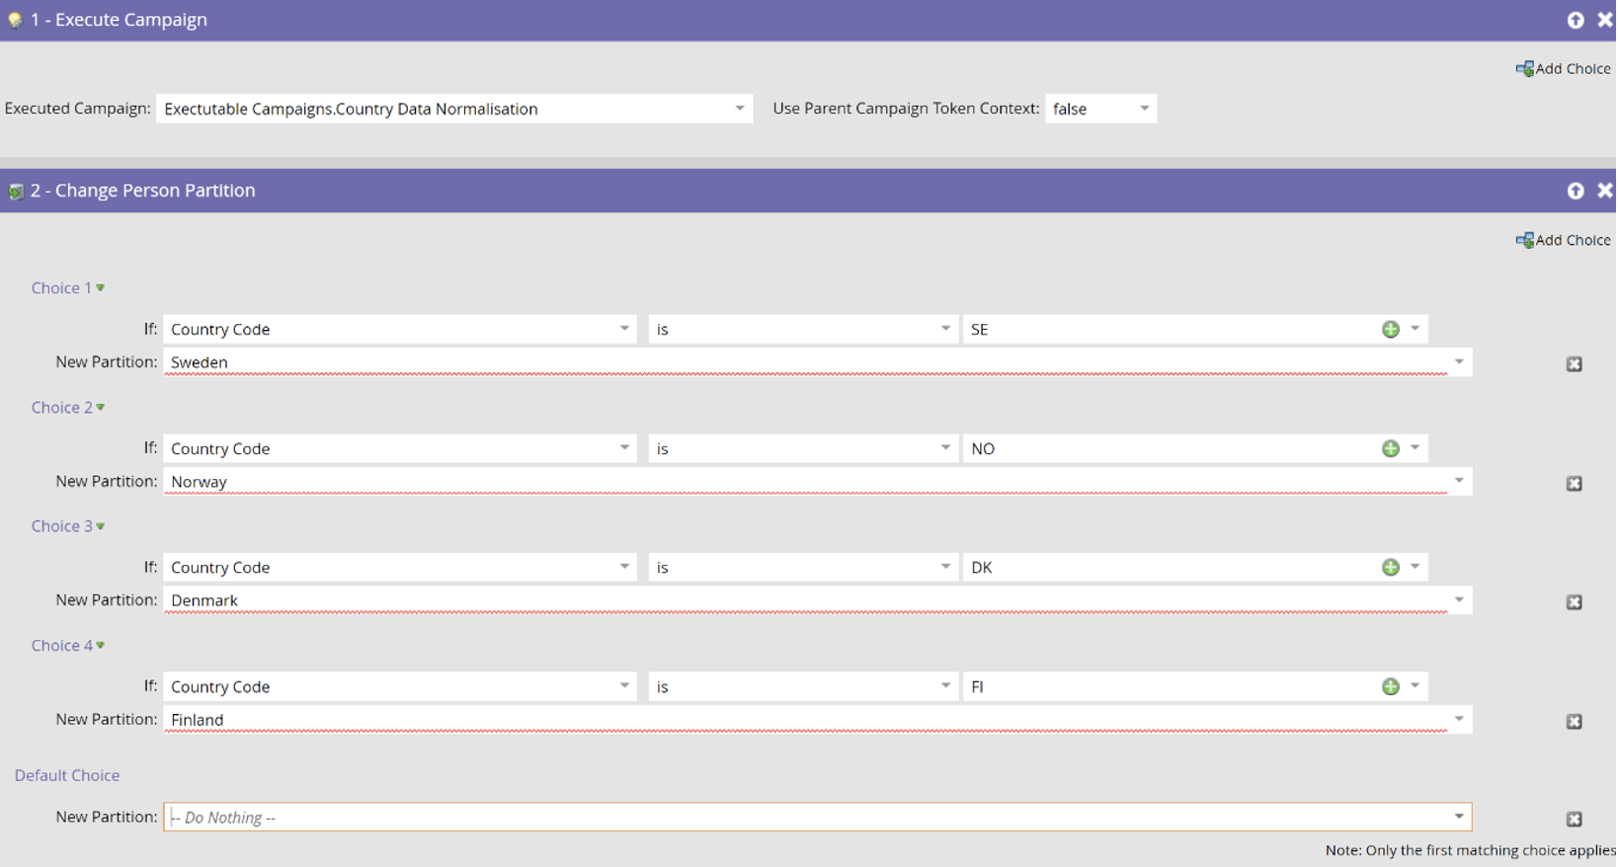The height and width of the screenshot is (867, 1620).
Task: Click green plus icon beside DK value
Action: [x=1391, y=567]
